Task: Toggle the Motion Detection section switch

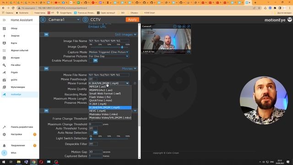Action: point(44,111)
